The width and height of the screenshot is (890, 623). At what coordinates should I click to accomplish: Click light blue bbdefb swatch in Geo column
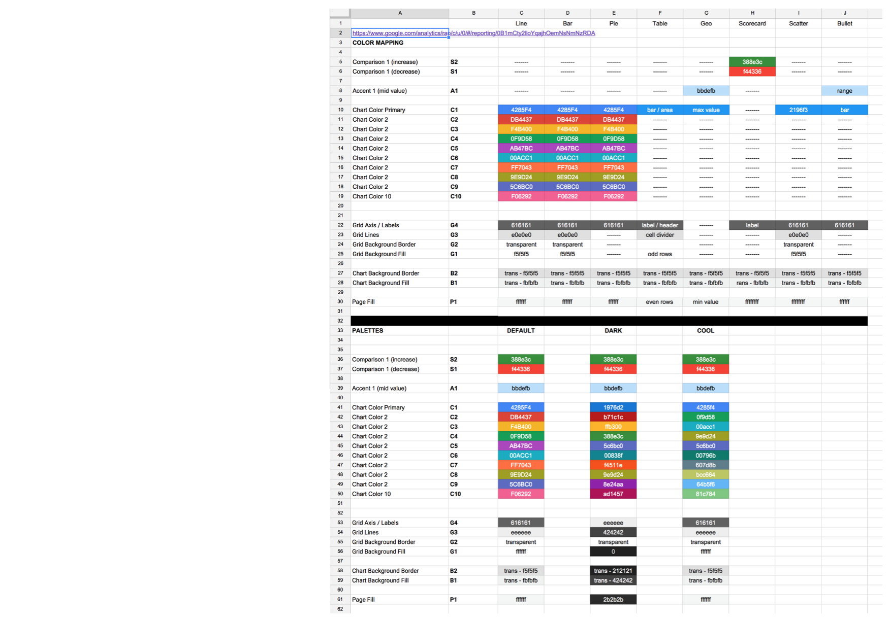click(706, 91)
